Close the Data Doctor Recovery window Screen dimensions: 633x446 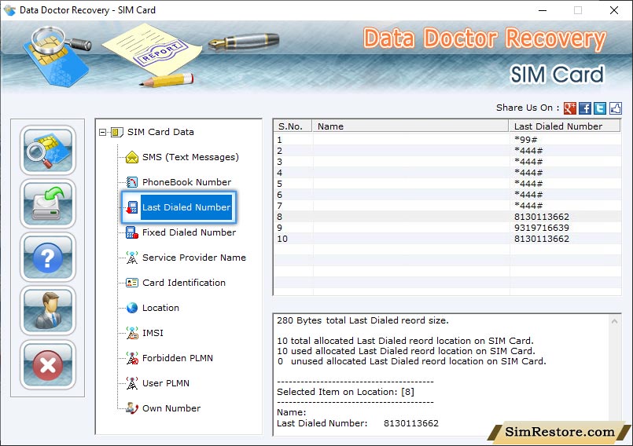[614, 10]
